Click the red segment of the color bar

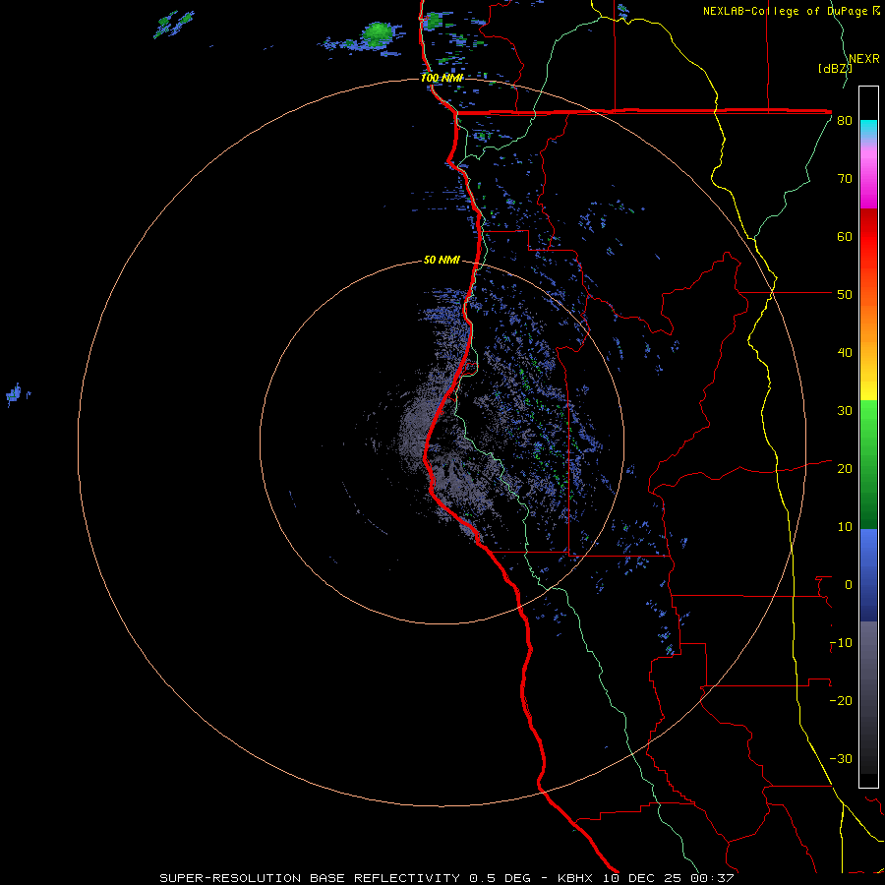pyautogui.click(x=868, y=237)
